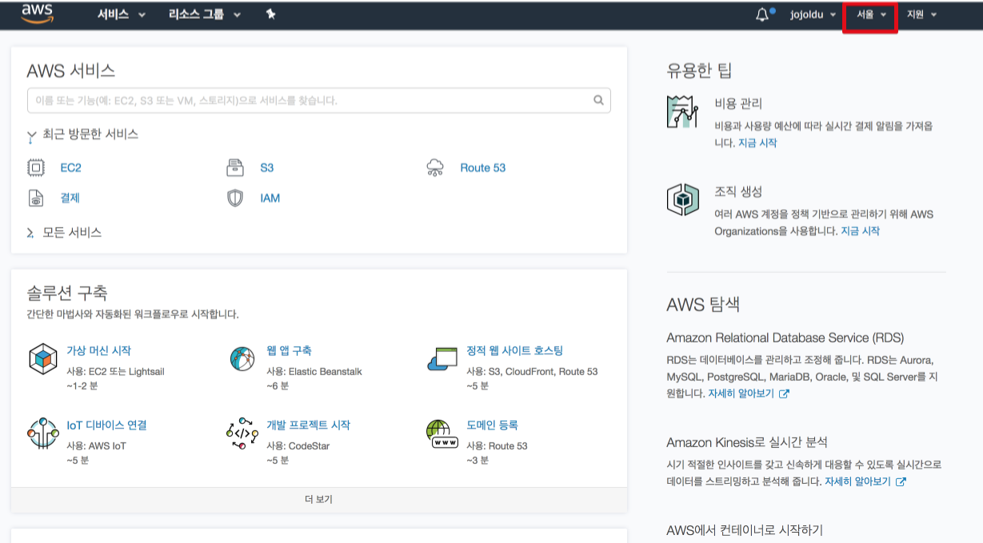983x543 pixels.
Task: Open the S3 service link
Action: coord(267,168)
